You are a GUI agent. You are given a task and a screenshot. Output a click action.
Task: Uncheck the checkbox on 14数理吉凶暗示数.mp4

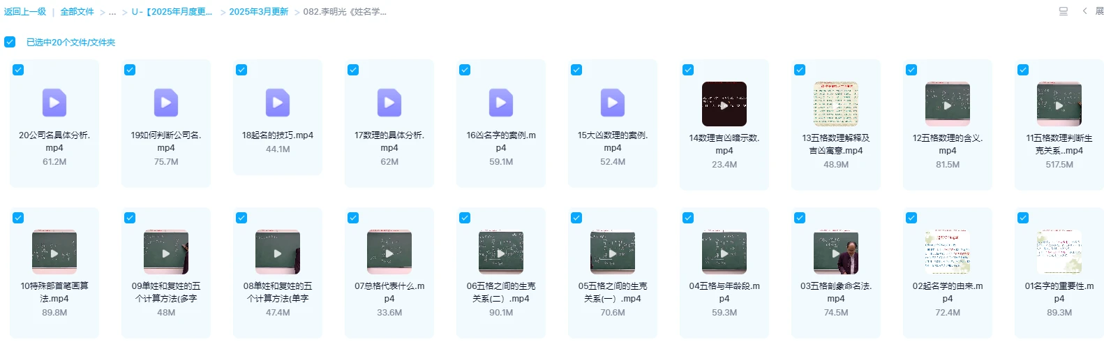pos(688,70)
